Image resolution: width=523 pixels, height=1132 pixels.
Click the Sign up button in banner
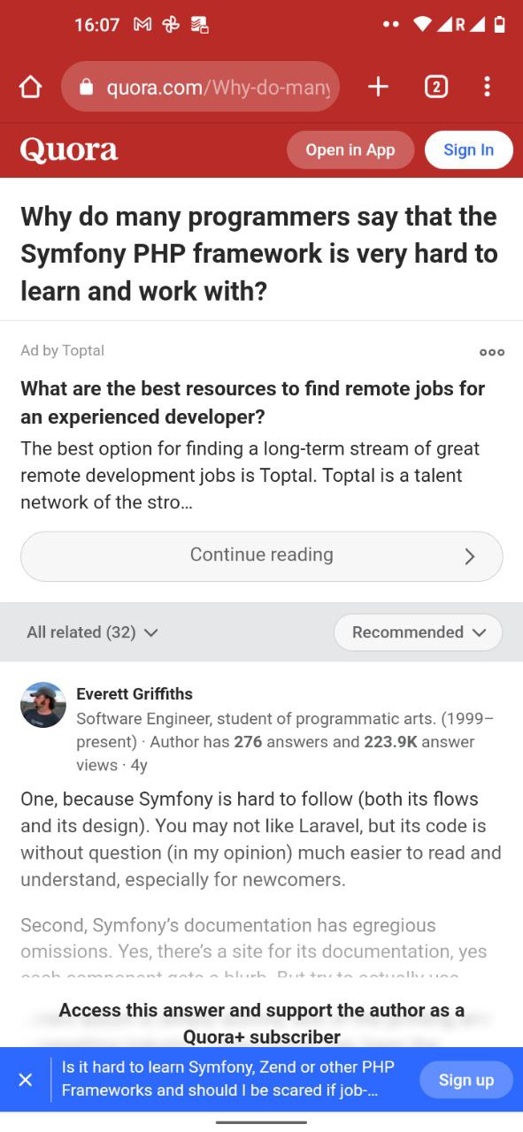466,1080
